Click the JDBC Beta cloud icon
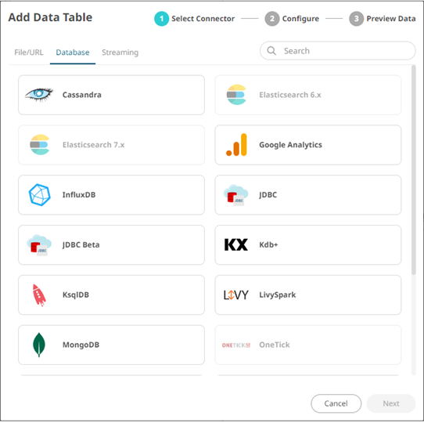 coord(39,245)
